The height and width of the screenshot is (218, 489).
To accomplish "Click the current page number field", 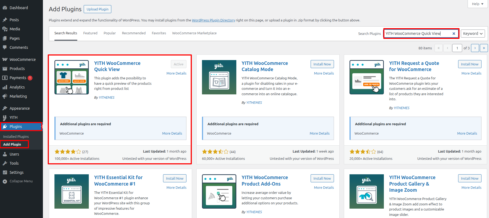I will (457, 48).
